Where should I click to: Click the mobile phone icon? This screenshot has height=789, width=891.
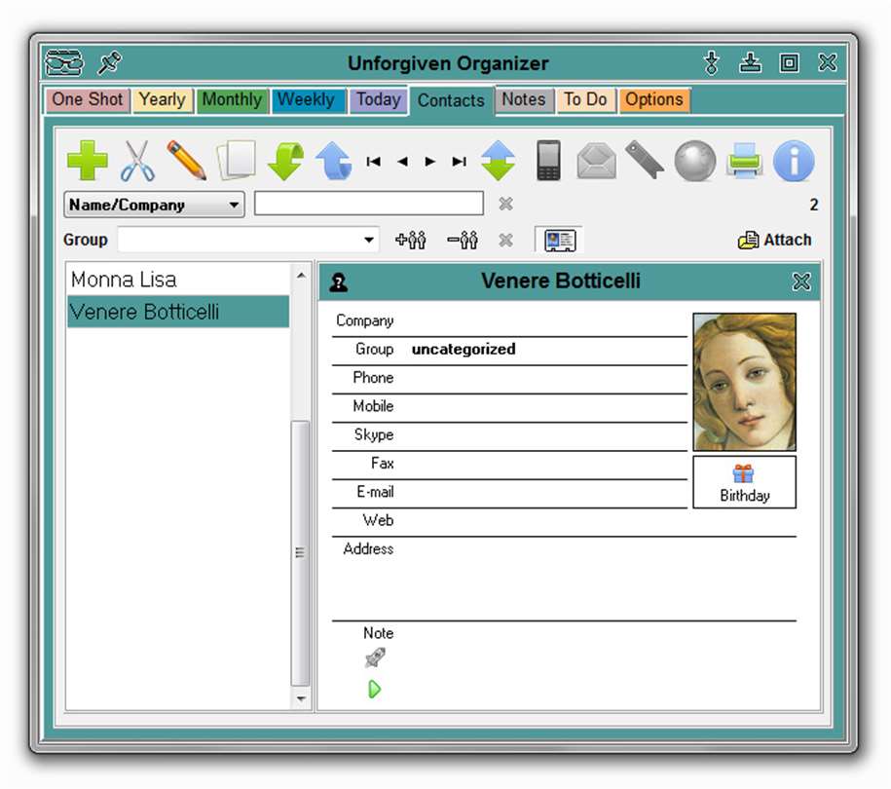pos(548,161)
